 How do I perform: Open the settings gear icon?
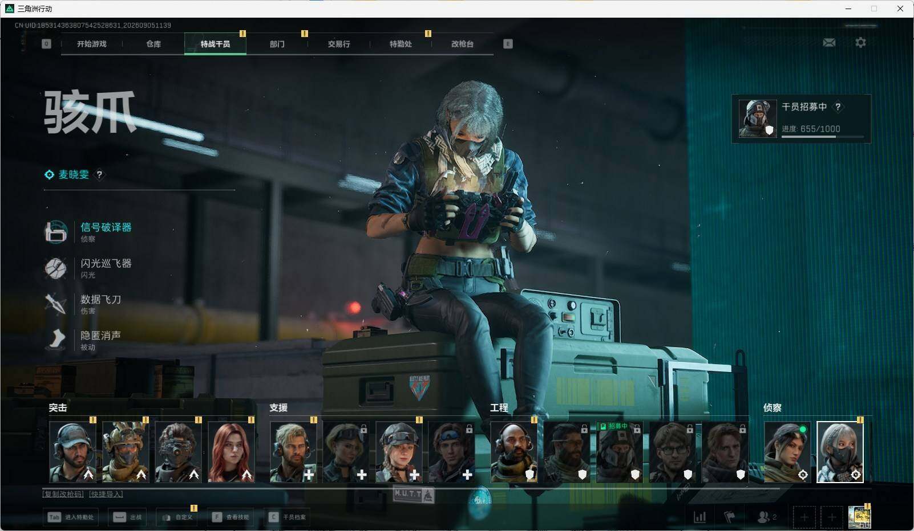click(860, 43)
